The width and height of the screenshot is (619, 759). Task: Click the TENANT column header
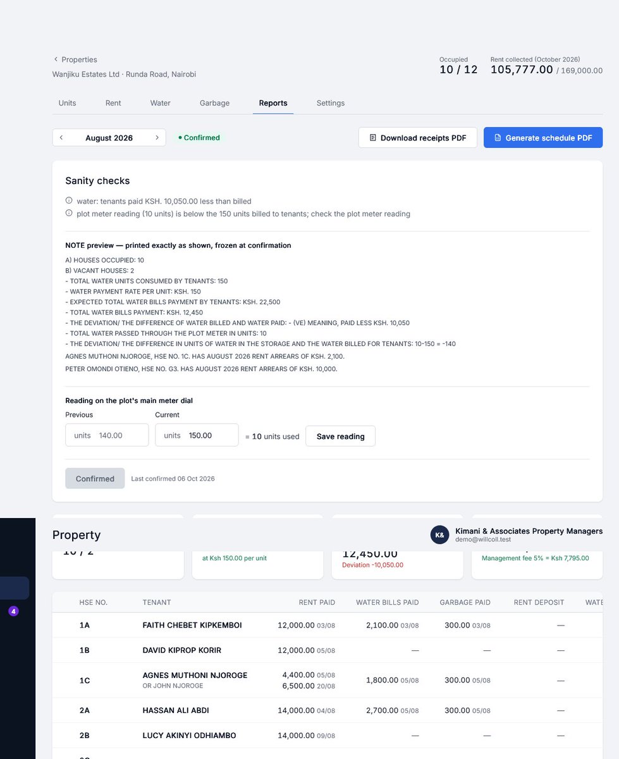click(157, 602)
